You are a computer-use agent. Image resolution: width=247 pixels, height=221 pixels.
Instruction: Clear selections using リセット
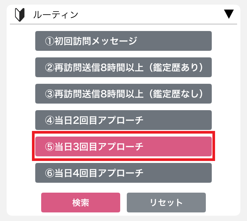tap(166, 203)
